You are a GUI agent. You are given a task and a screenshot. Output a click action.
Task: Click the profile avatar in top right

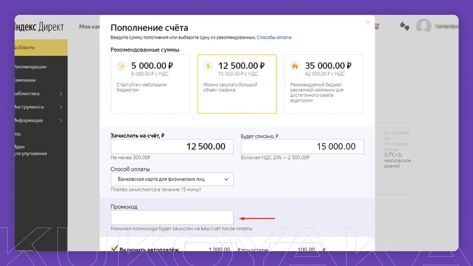coord(425,27)
